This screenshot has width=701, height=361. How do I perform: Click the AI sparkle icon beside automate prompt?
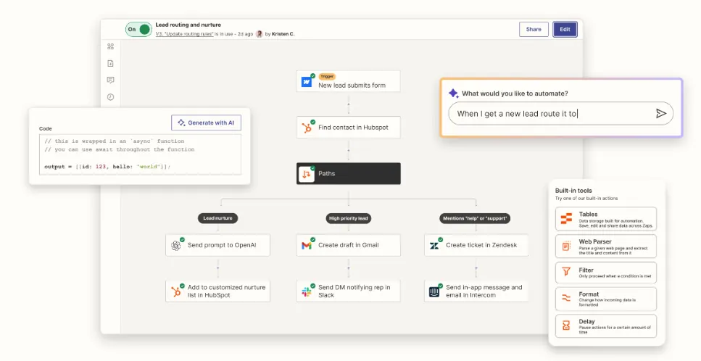click(453, 93)
